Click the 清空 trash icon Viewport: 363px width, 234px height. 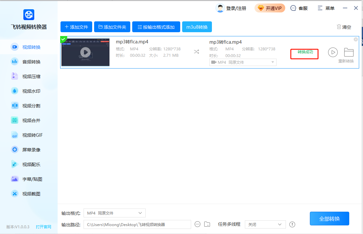(339, 27)
